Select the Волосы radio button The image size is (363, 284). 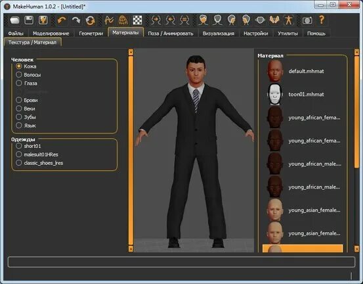pyautogui.click(x=19, y=75)
